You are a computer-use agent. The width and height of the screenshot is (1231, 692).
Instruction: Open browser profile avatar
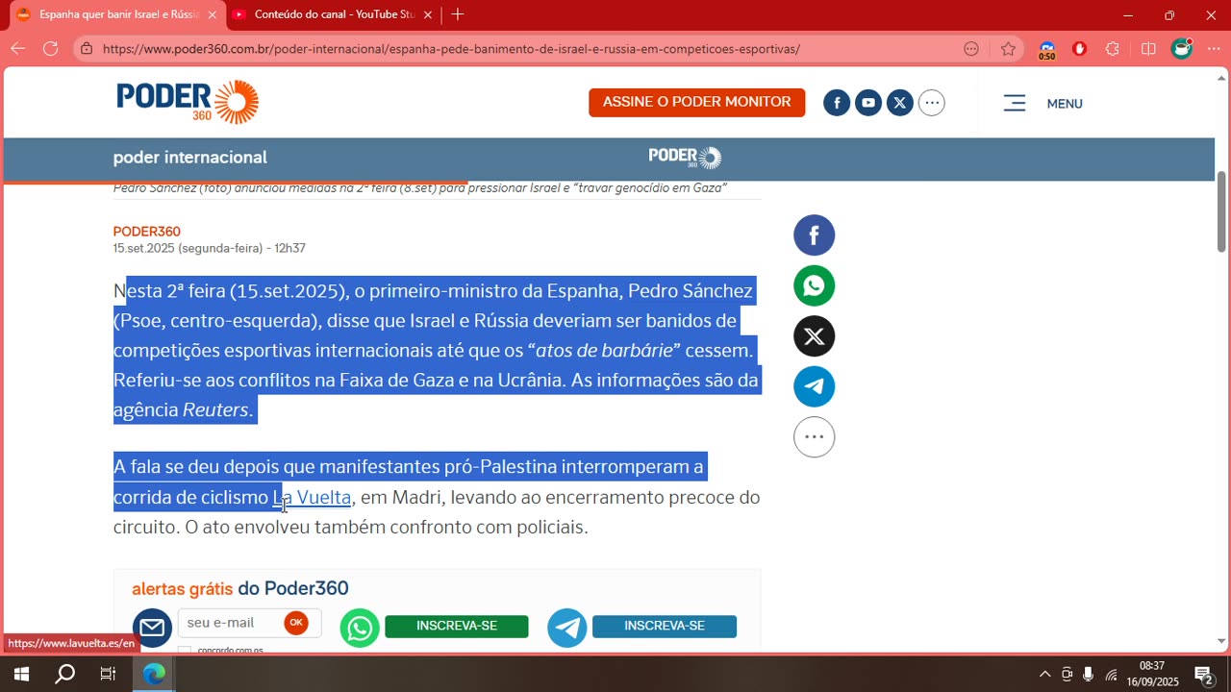click(x=1182, y=49)
